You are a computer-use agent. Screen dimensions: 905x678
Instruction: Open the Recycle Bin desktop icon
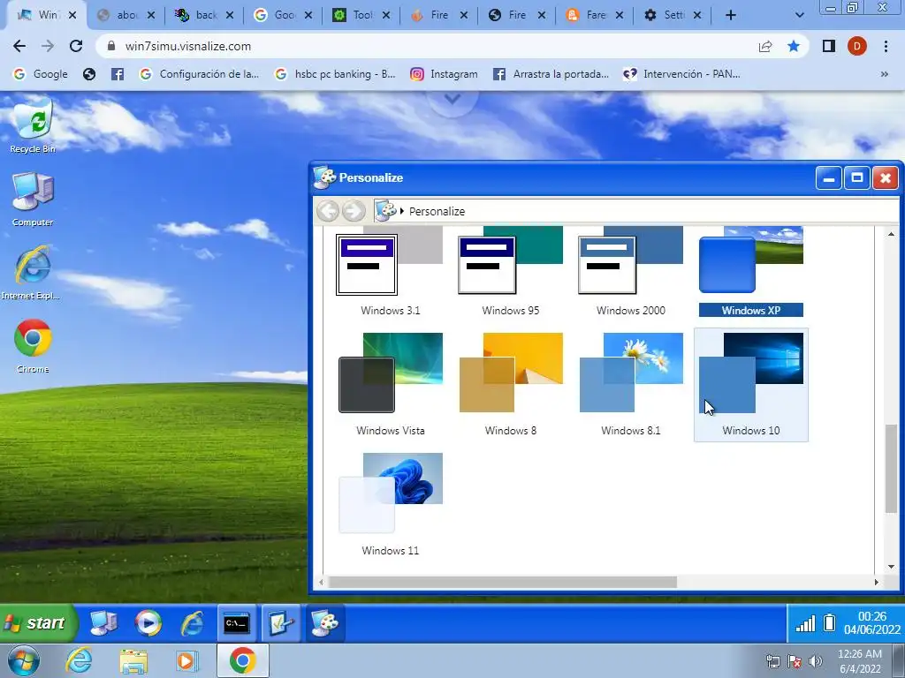click(33, 125)
